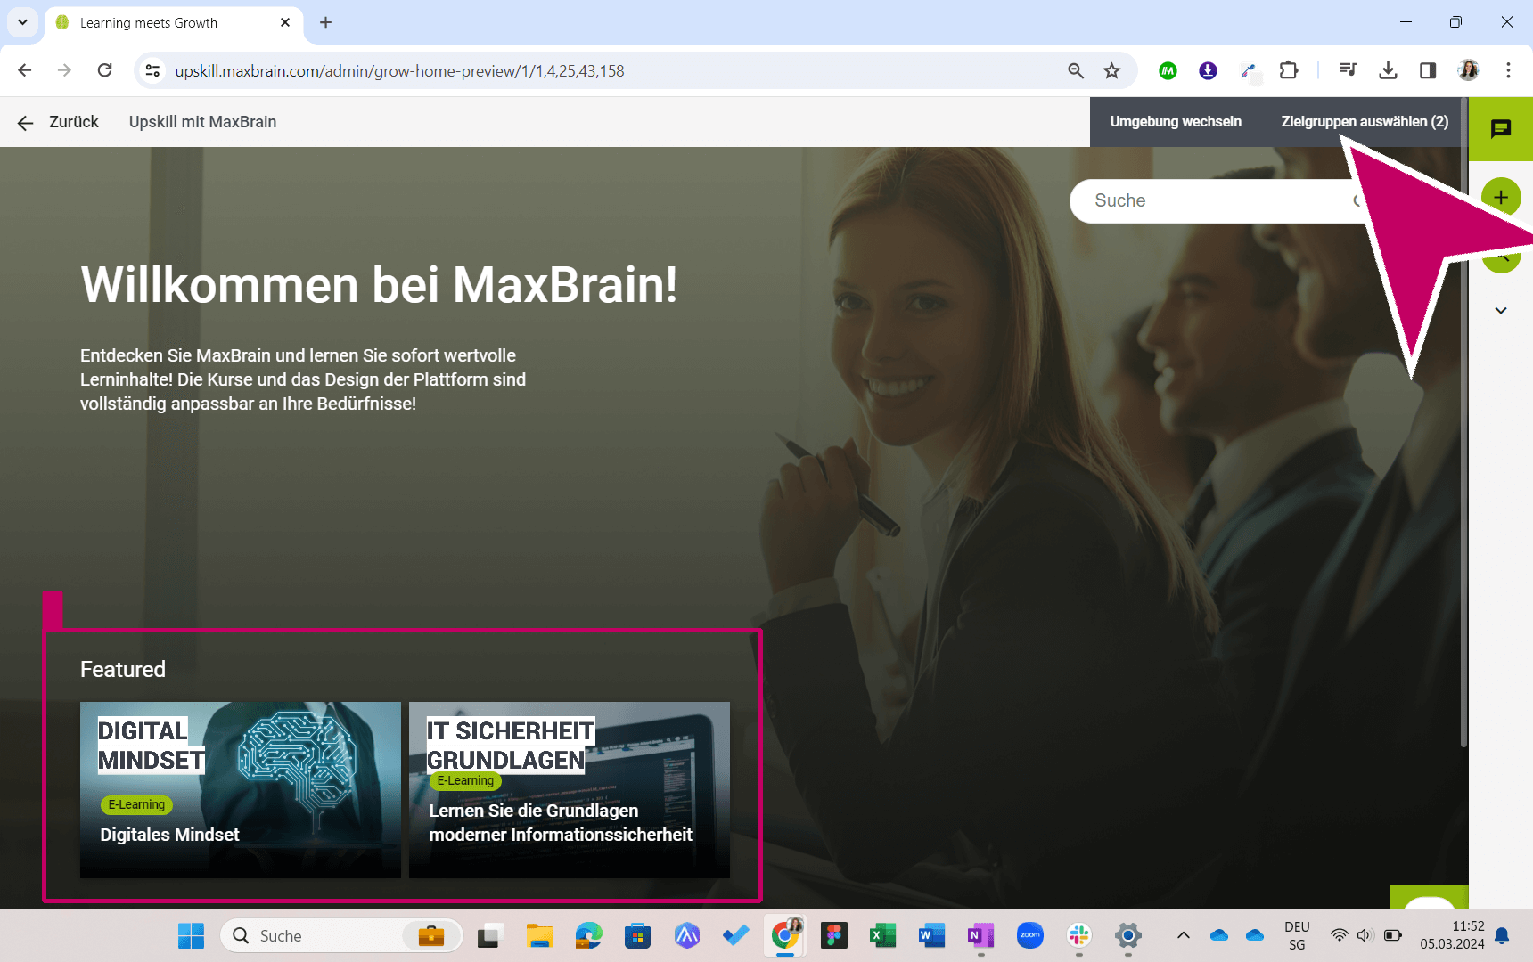Screen dimensions: 1533x962
Task: Open the Windows Start menu
Action: point(191,935)
